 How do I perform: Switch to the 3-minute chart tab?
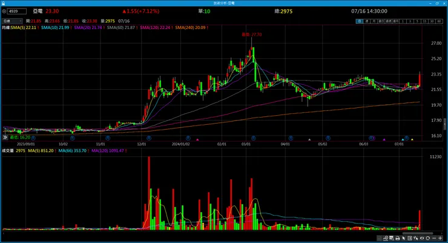click(x=410, y=21)
